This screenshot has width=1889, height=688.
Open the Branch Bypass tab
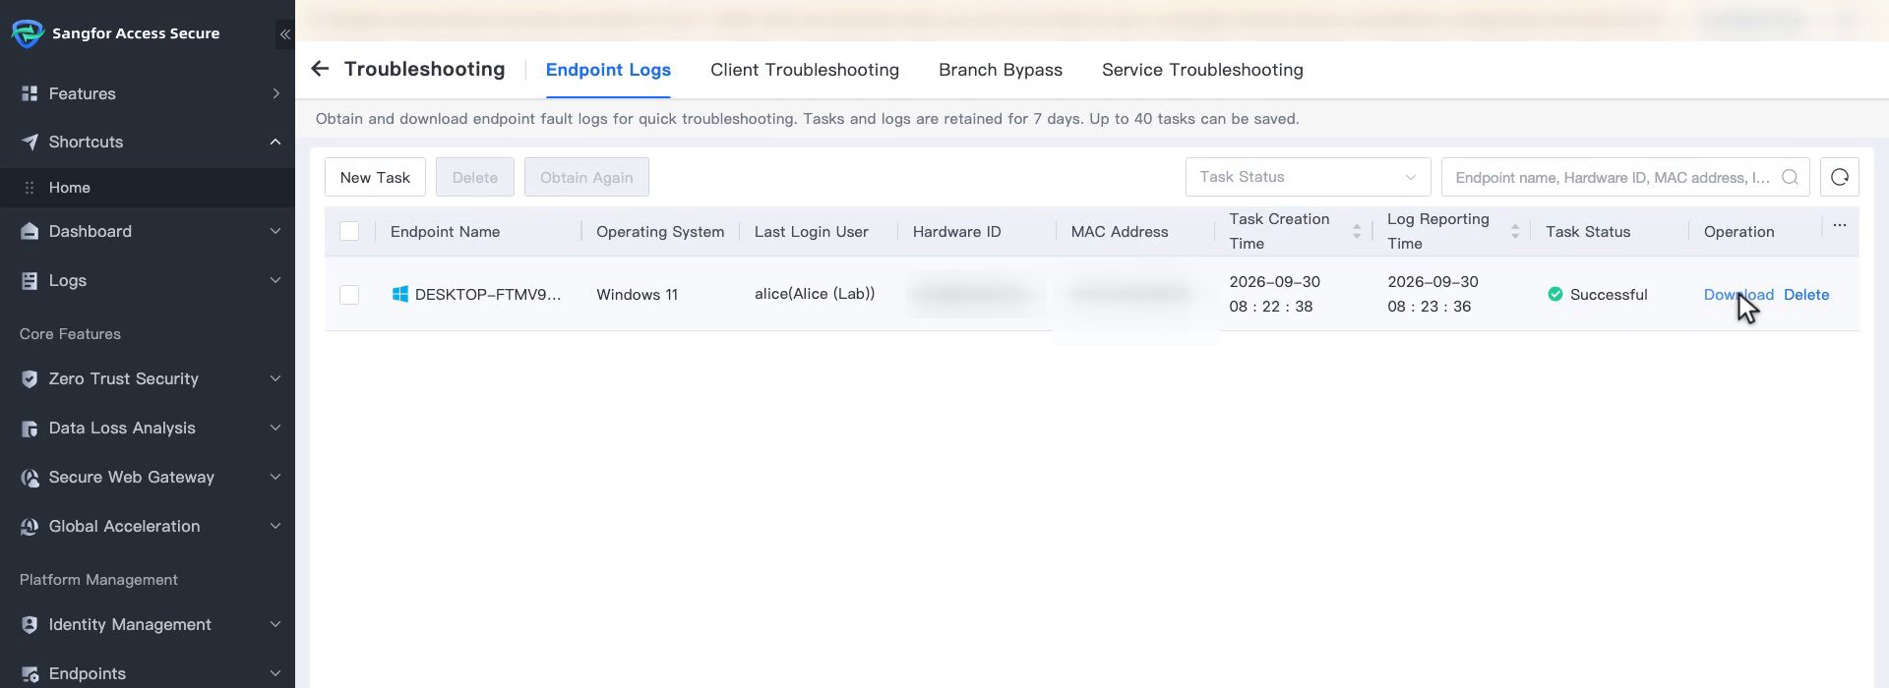pyautogui.click(x=1001, y=70)
